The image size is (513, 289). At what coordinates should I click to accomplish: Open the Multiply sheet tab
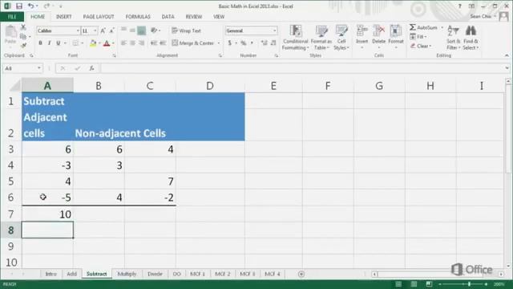pyautogui.click(x=127, y=274)
